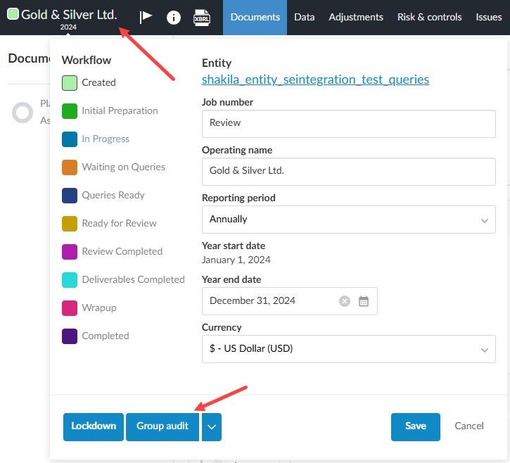This screenshot has width=510, height=463.
Task: Open the shakila_entity_seintegration_test_queries link
Action: click(315, 80)
